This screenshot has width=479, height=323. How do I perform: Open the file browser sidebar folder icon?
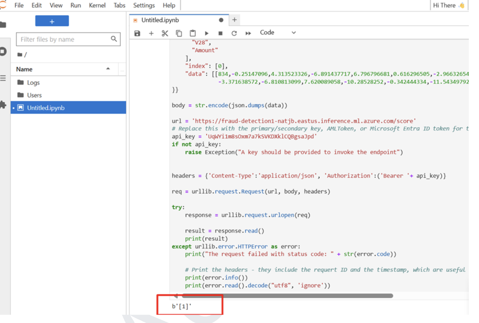3,24
